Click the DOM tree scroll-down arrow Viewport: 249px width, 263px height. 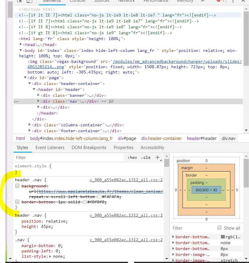[x=246, y=130]
